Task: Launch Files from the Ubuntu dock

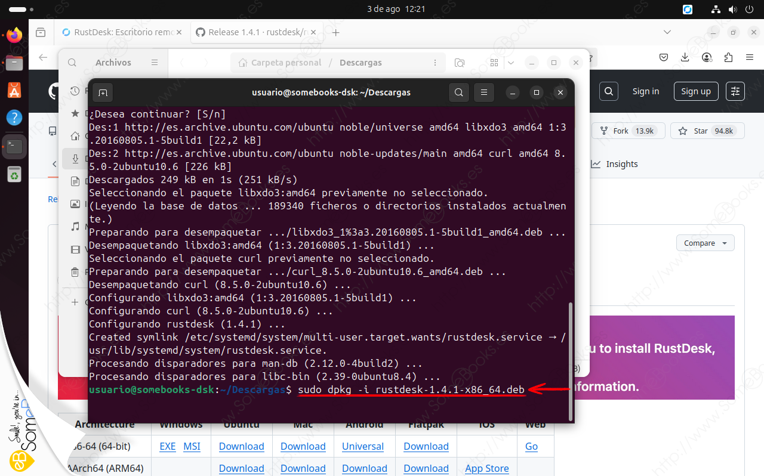Action: click(x=14, y=62)
